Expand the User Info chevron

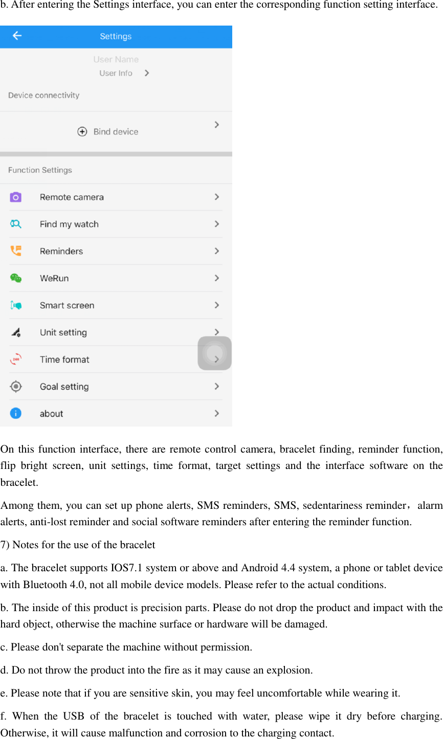pyautogui.click(x=146, y=73)
